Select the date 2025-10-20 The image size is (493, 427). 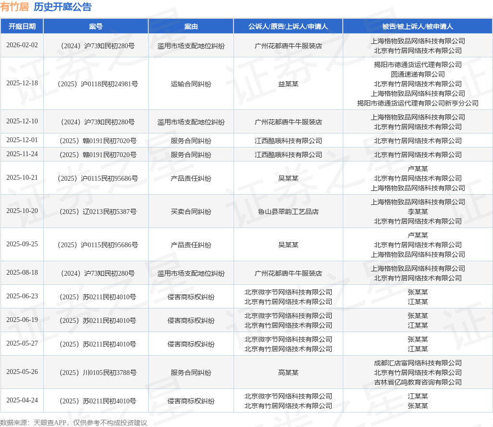click(x=22, y=211)
